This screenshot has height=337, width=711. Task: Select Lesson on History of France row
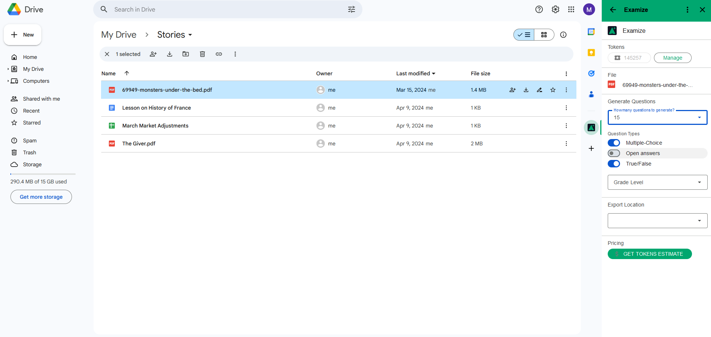[x=339, y=108]
